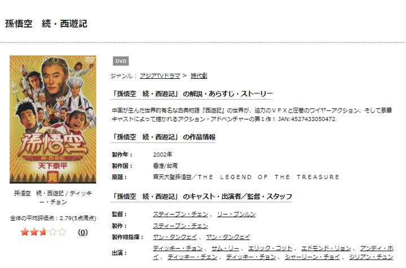Open cast member エドモンド・リョン link
406x268 pixels.
coord(326,248)
